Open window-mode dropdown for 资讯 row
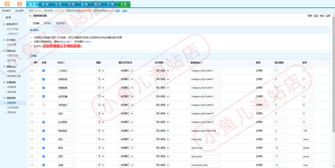 [126, 139]
